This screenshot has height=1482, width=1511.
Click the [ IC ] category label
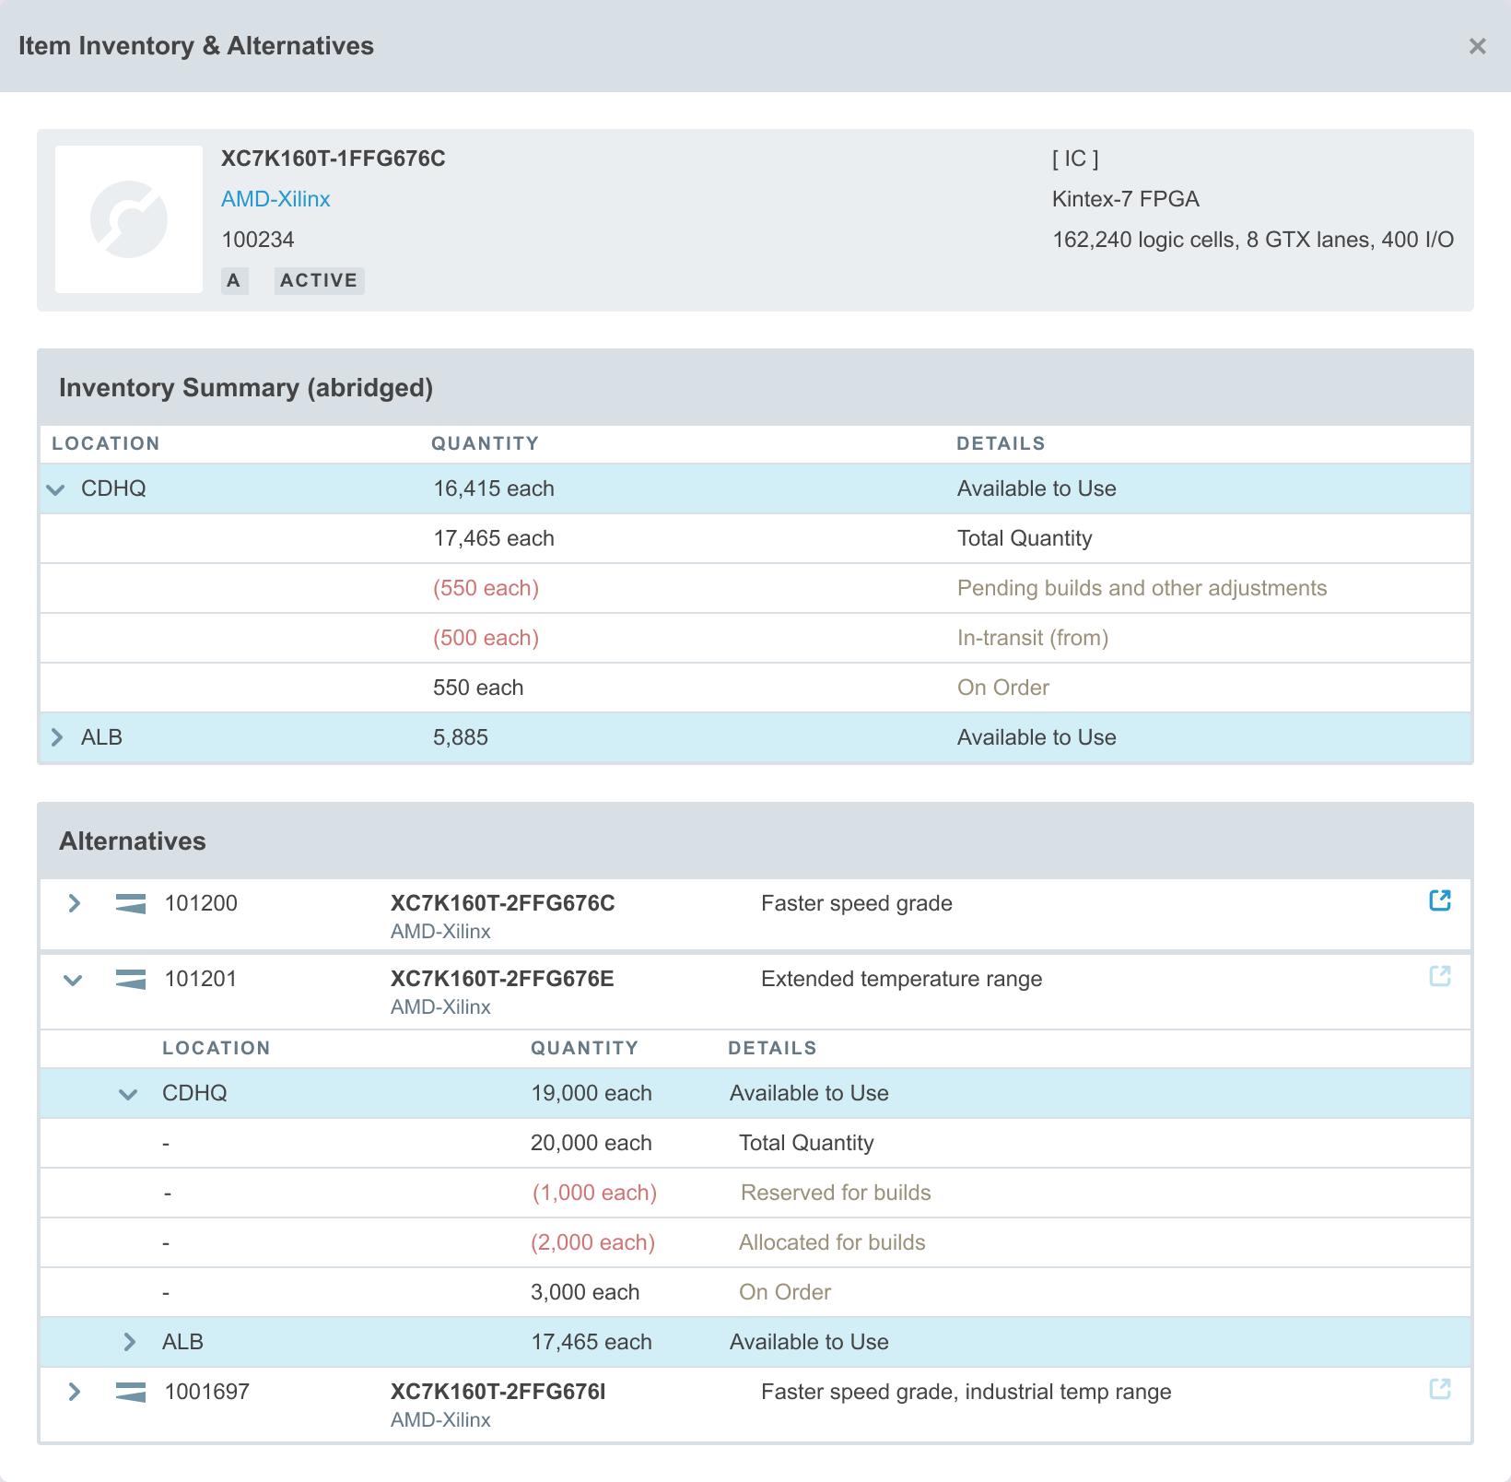[1075, 159]
